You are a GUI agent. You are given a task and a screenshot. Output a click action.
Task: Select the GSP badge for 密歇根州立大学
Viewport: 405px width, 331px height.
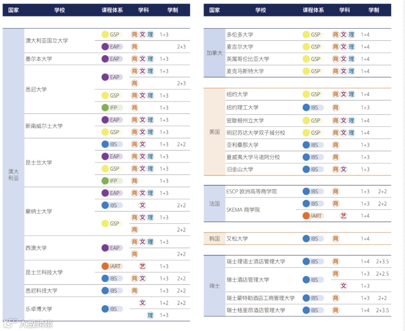tap(313, 121)
